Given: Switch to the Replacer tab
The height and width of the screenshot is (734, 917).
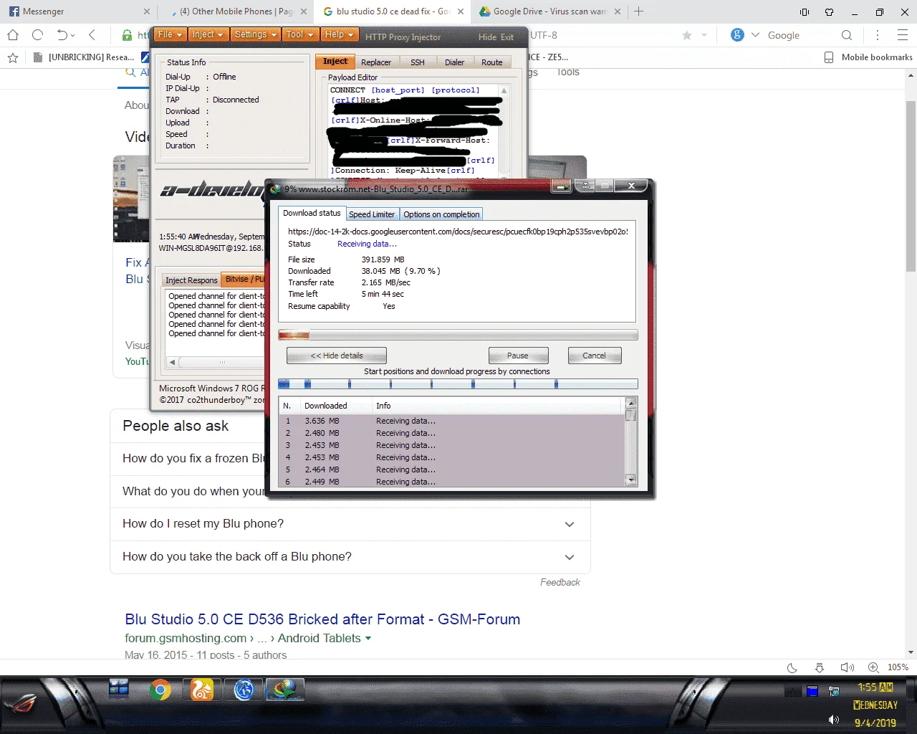Looking at the screenshot, I should [x=376, y=62].
